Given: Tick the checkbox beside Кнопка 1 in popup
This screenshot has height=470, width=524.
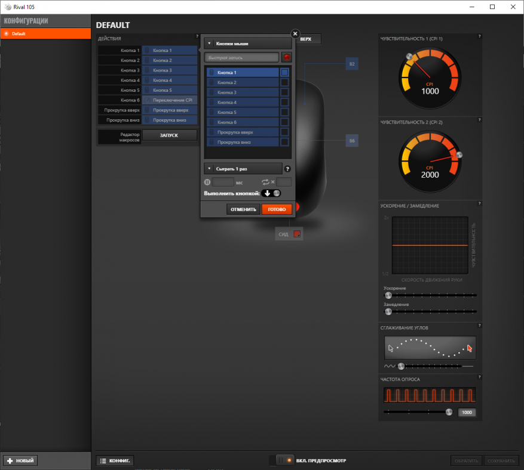Looking at the screenshot, I should (284, 72).
